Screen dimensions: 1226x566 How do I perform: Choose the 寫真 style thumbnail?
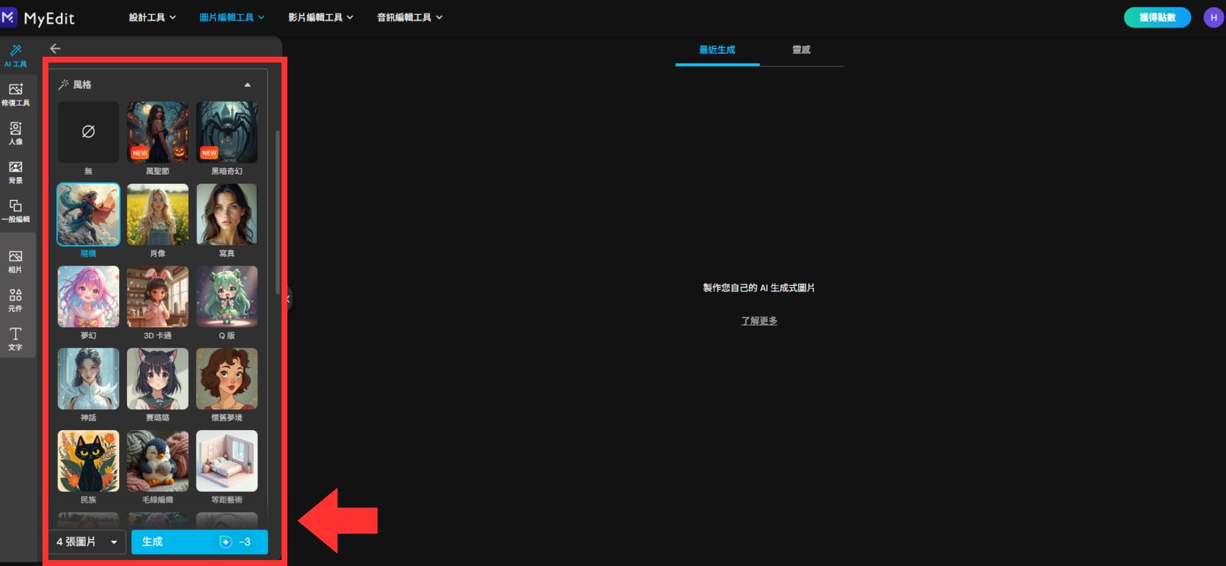[x=227, y=214]
